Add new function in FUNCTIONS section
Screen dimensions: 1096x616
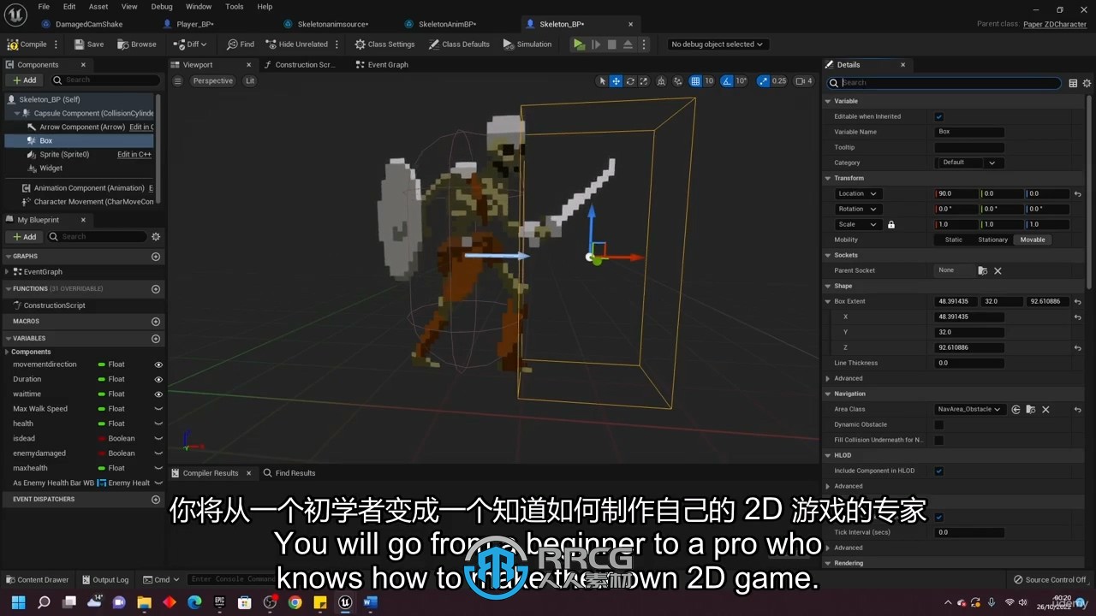156,289
